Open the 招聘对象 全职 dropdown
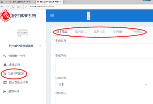153x104 pixels. coord(103,85)
